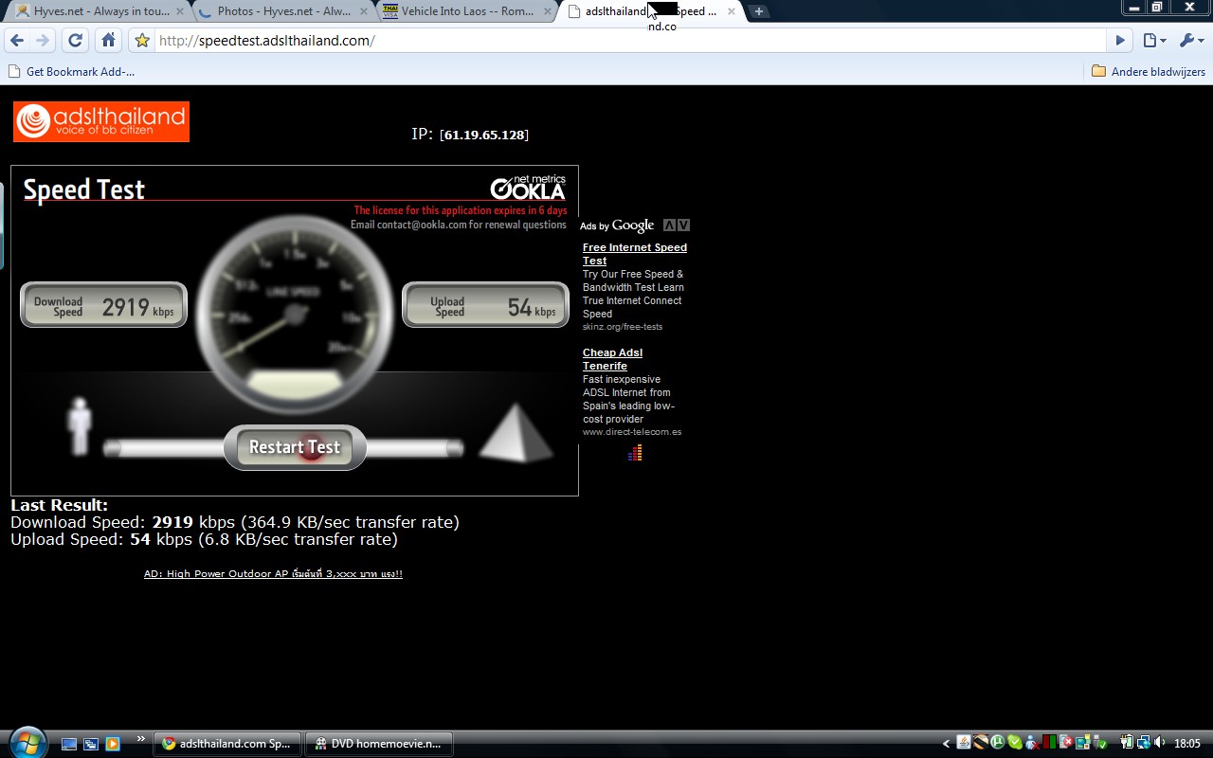Click small colored bars icon below ads
1213x758 pixels.
click(x=635, y=454)
